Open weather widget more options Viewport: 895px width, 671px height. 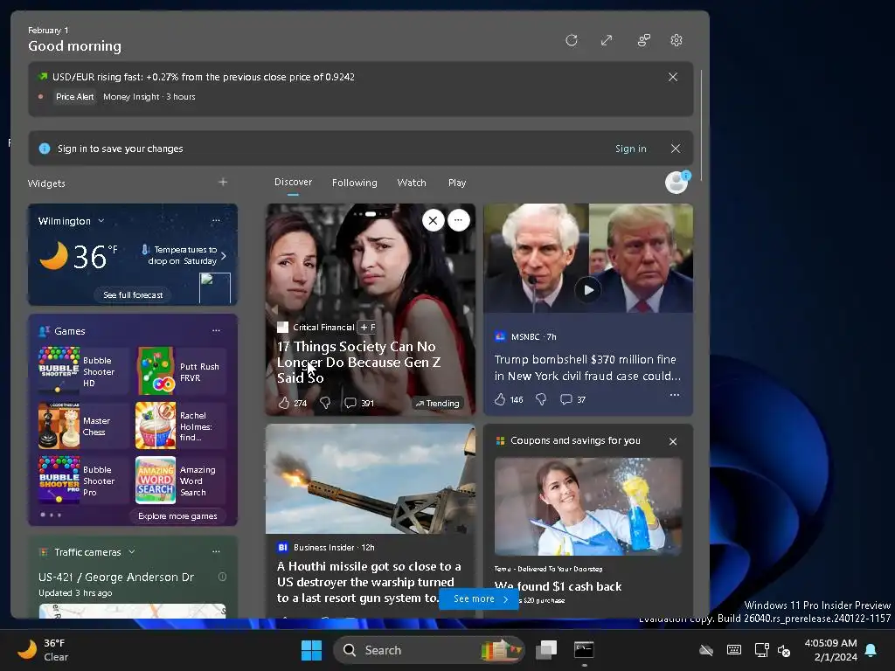coord(216,220)
